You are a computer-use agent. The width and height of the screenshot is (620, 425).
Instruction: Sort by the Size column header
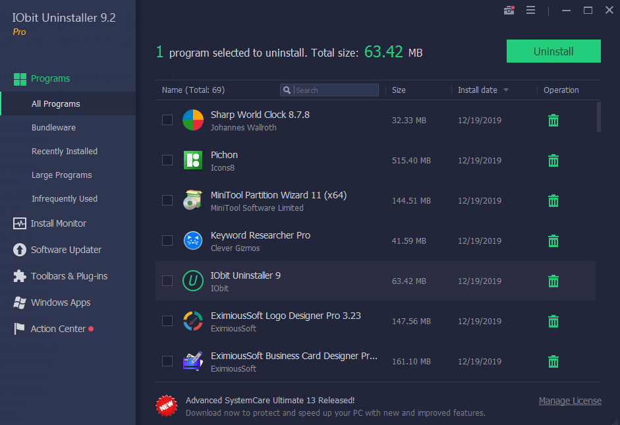tap(399, 90)
